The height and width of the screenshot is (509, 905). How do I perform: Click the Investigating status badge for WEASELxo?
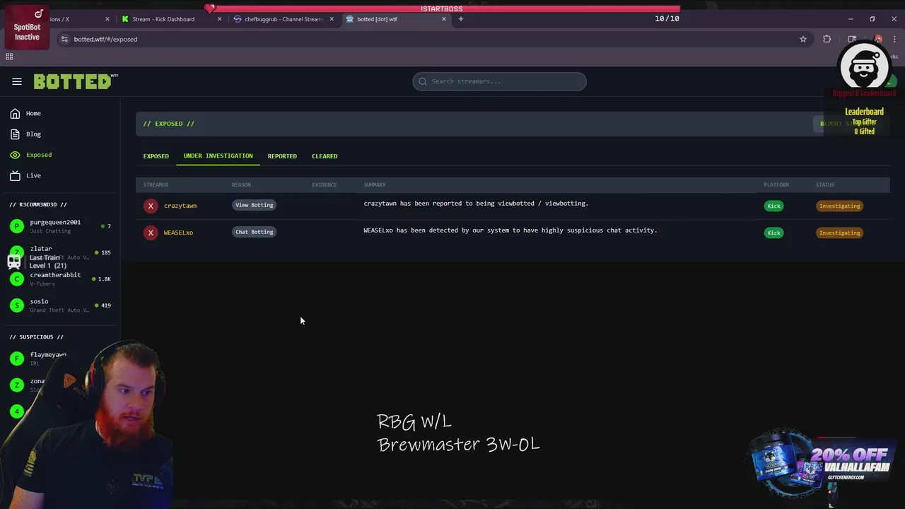[840, 233]
